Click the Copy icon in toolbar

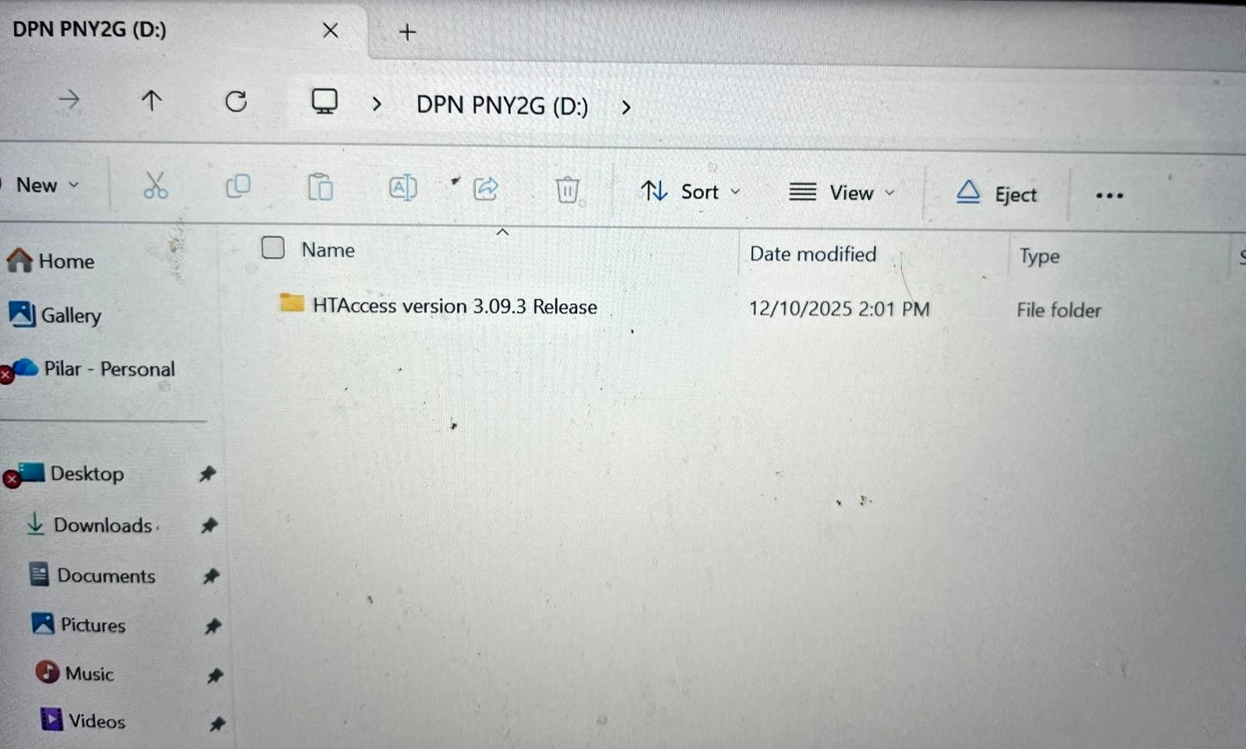pyautogui.click(x=238, y=186)
